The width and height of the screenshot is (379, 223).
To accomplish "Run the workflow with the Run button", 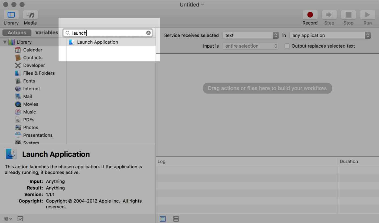I will coord(368,15).
